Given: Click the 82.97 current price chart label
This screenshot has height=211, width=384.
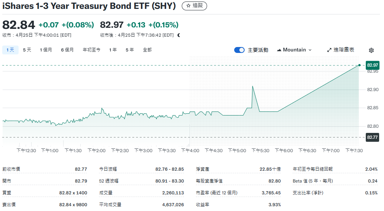Looking at the screenshot, I should click(372, 65).
